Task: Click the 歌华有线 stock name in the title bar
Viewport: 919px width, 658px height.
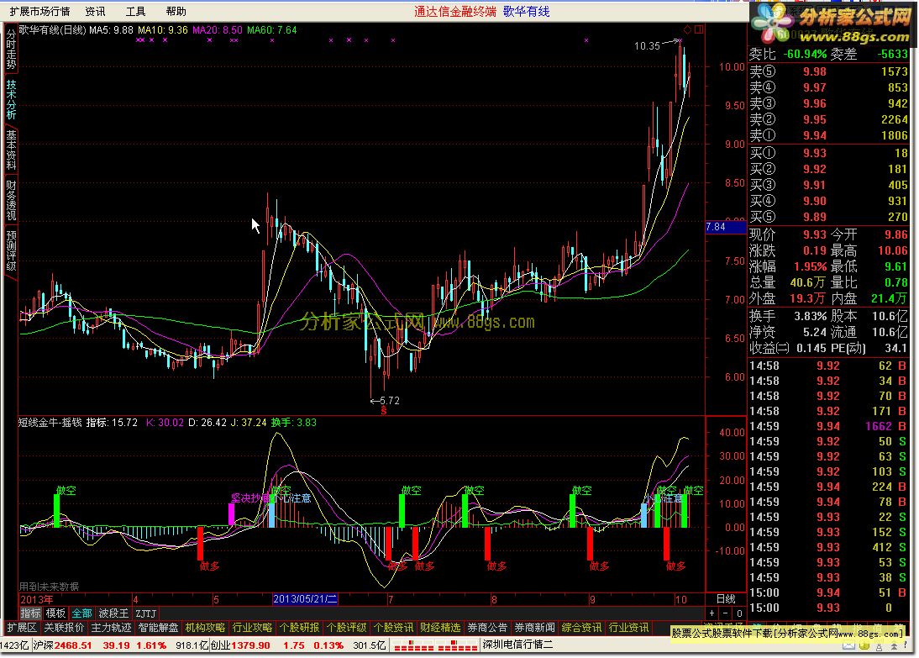Action: (527, 11)
